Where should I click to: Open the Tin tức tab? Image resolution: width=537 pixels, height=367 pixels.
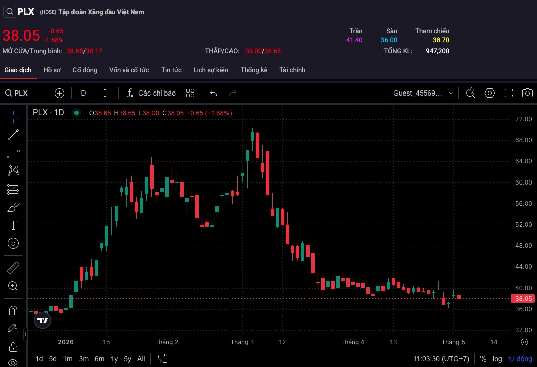coord(171,70)
